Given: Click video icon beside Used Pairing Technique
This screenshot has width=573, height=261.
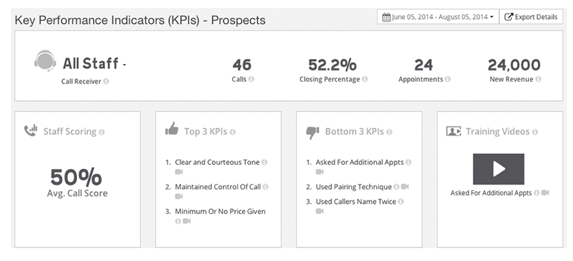Looking at the screenshot, I should (x=405, y=187).
